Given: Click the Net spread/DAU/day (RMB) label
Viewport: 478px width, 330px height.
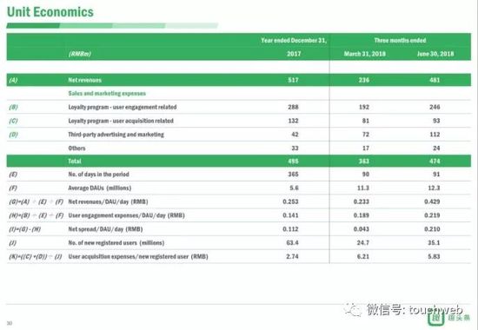Looking at the screenshot, I should tap(105, 229).
